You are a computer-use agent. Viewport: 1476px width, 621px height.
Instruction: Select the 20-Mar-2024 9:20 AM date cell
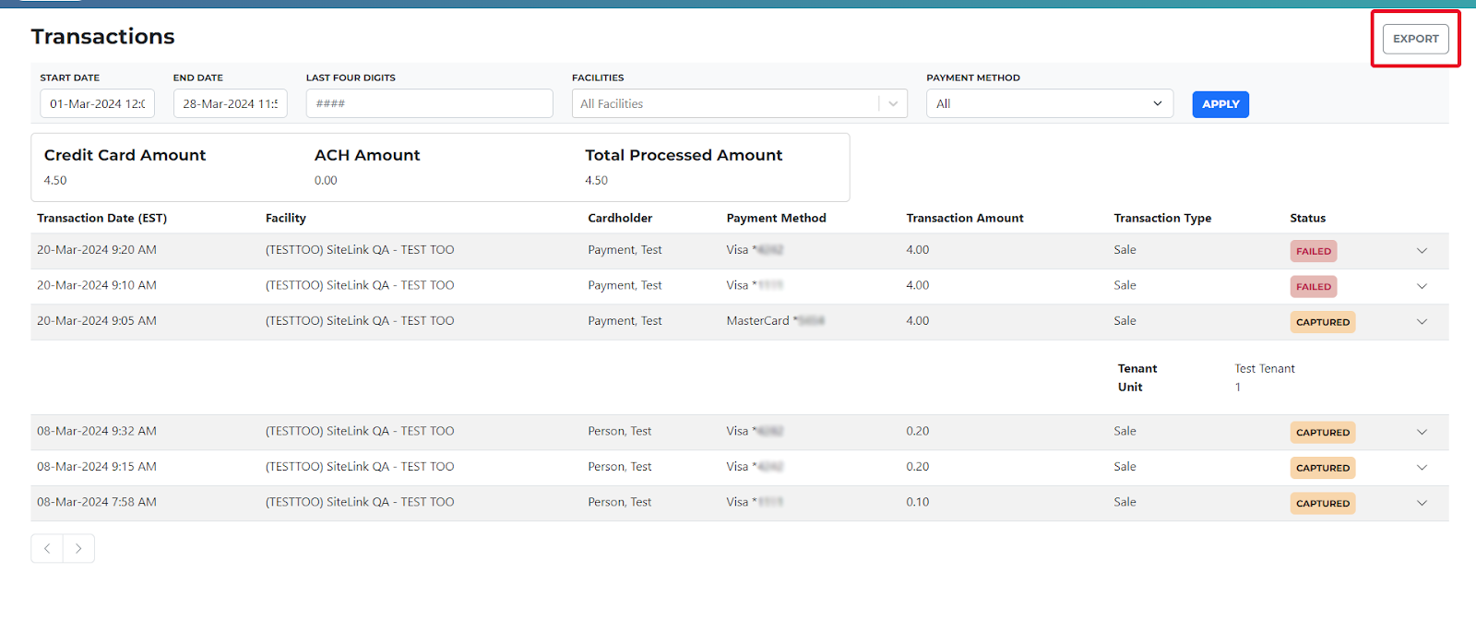tap(97, 250)
